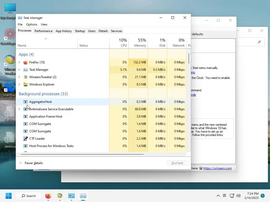The width and height of the screenshot is (270, 202).
Task: Click the second COM Surrogate icon (1.6 MB)
Action: click(x=26, y=132)
